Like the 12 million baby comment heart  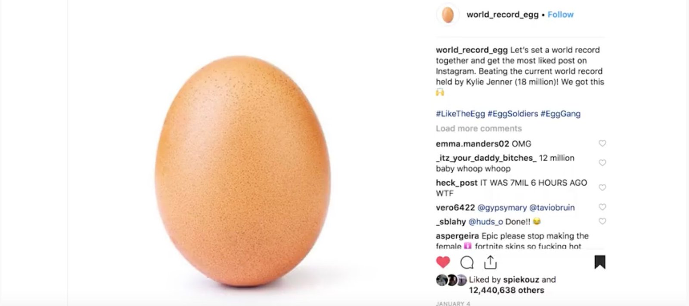tap(602, 162)
